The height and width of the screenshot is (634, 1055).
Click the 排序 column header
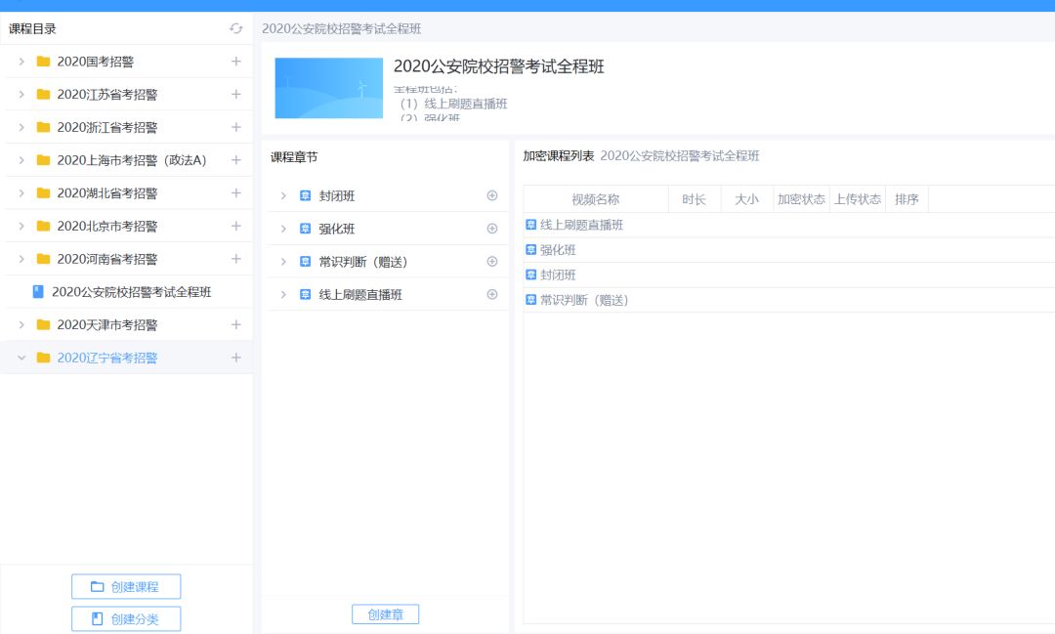pyautogui.click(x=907, y=199)
